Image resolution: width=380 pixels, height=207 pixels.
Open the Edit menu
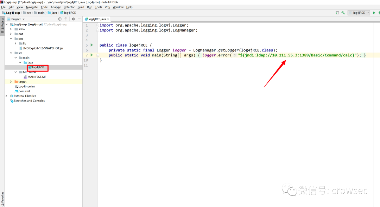click(x=11, y=7)
